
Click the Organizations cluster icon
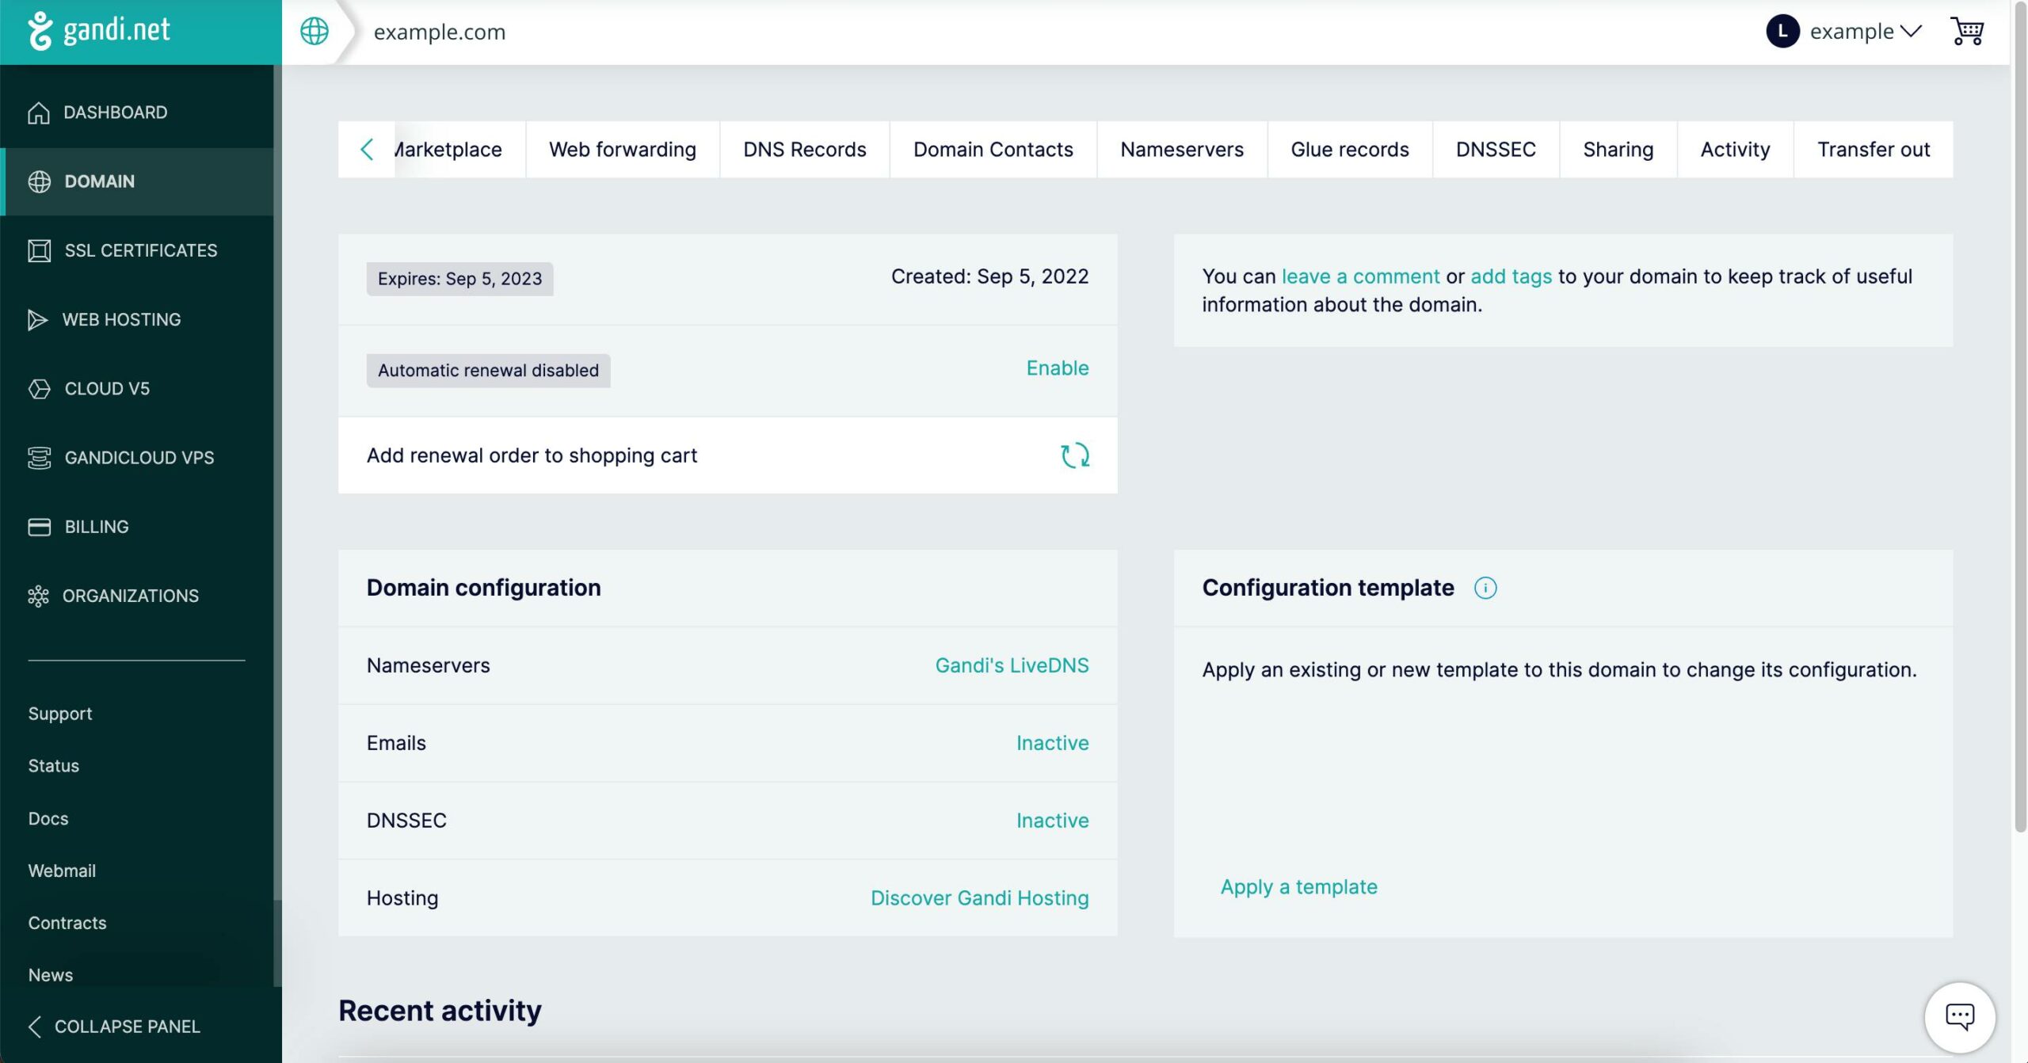pos(38,596)
